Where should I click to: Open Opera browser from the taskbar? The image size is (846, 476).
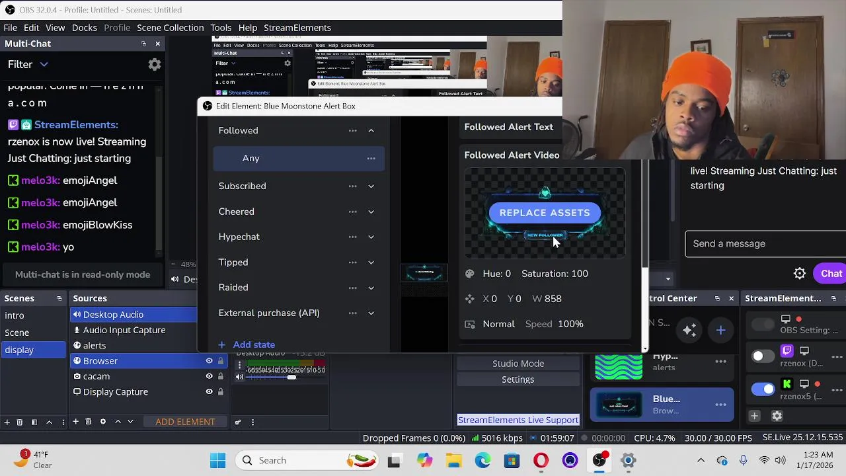pyautogui.click(x=541, y=460)
